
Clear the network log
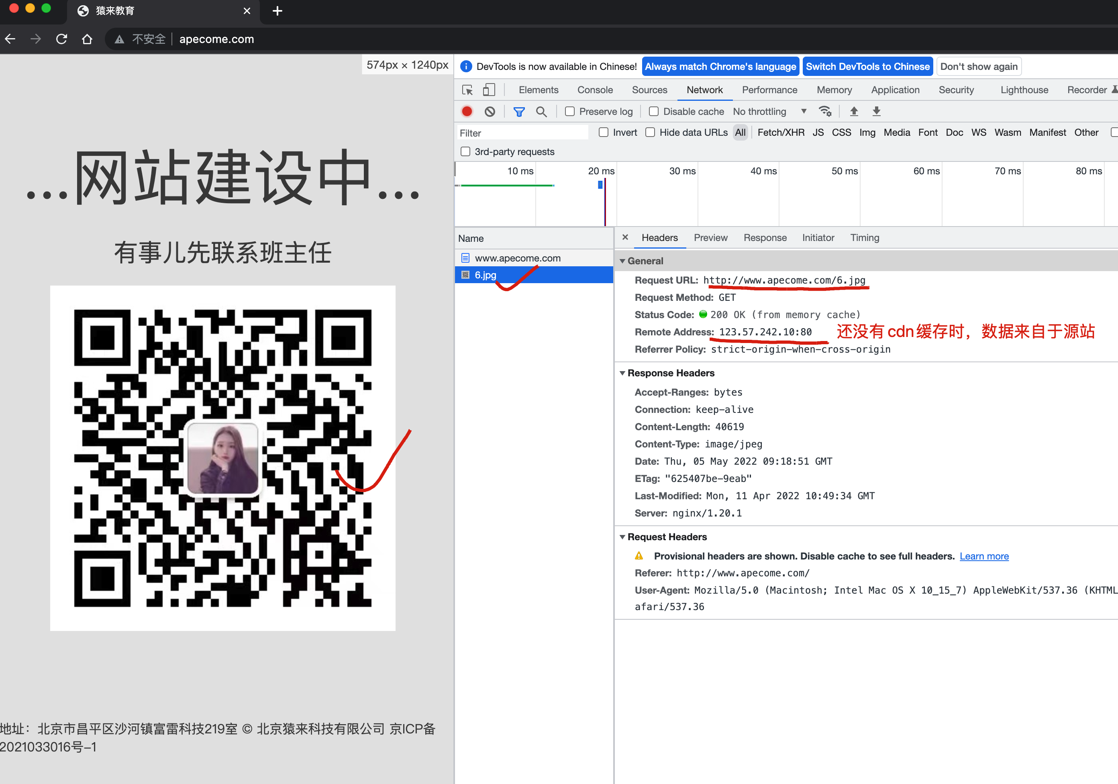490,112
